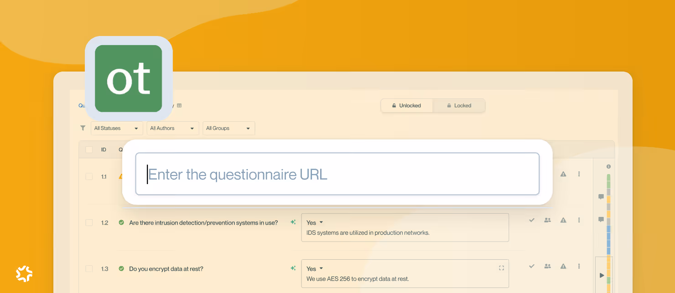Expand the answer box using fullscreen icon in row 1.3
Image resolution: width=675 pixels, height=293 pixels.
coord(502,268)
